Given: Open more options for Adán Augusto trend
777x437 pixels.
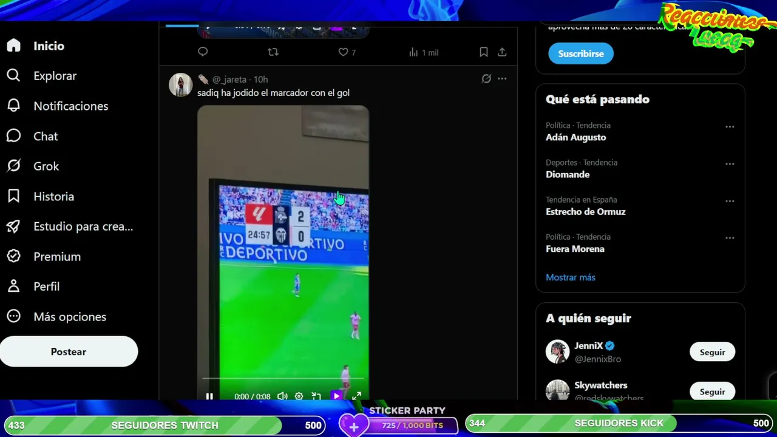Looking at the screenshot, I should (x=730, y=127).
